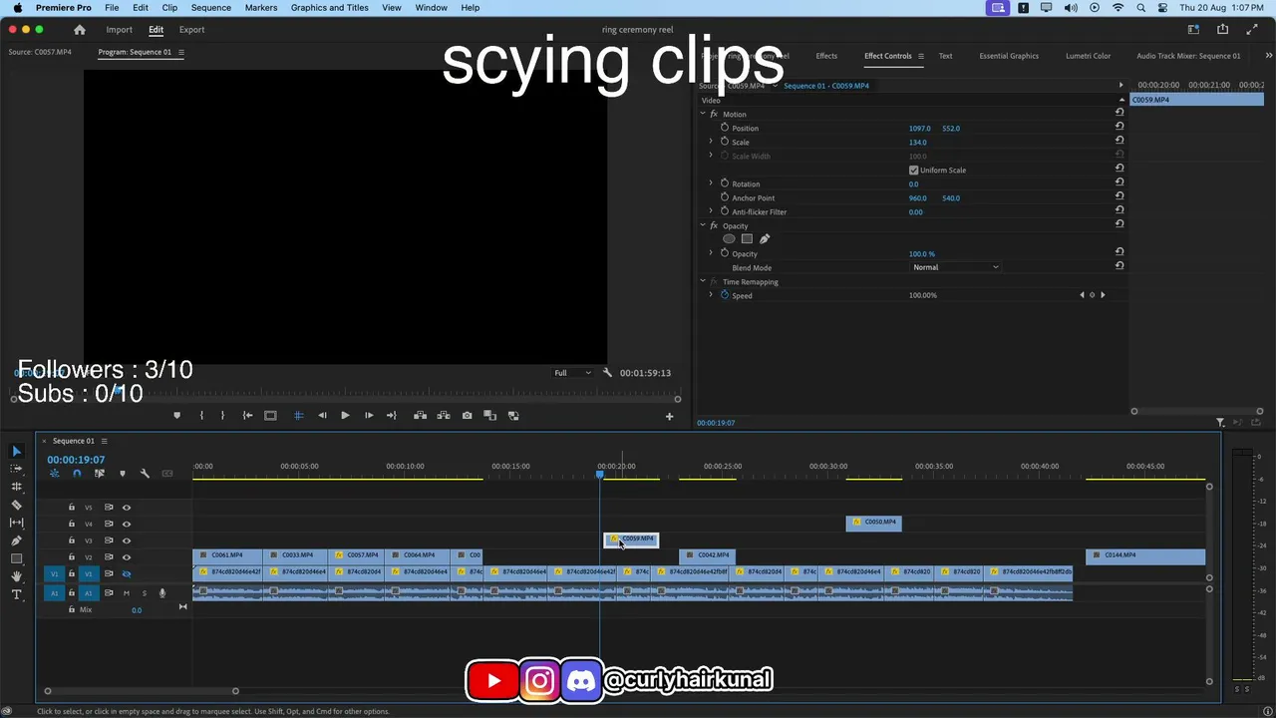Image resolution: width=1276 pixels, height=718 pixels.
Task: Open playback resolution Full dropdown
Action: tap(572, 373)
